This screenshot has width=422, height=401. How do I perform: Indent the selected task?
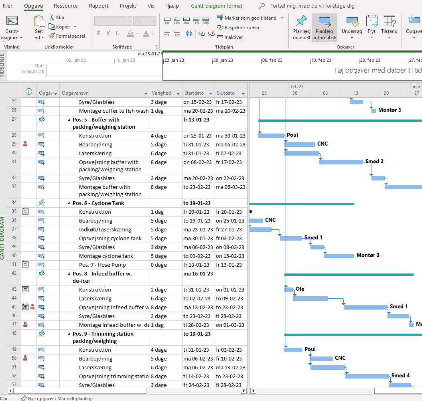pos(177,34)
